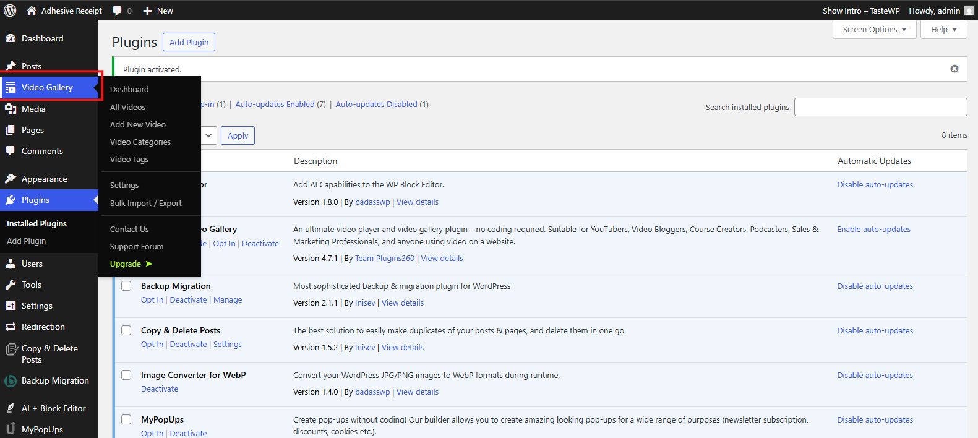Click the WordPress logo icon
Viewport: 978px width, 438px height.
(10, 11)
